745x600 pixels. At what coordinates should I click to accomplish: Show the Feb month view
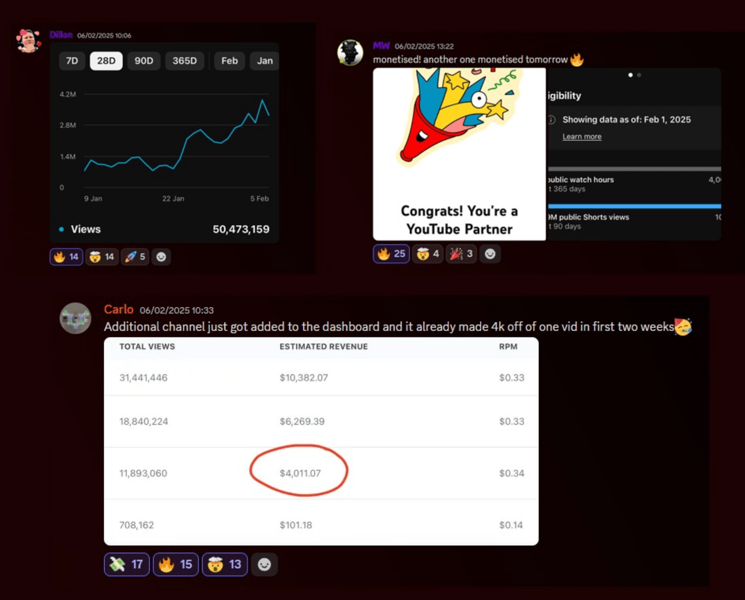tap(229, 61)
